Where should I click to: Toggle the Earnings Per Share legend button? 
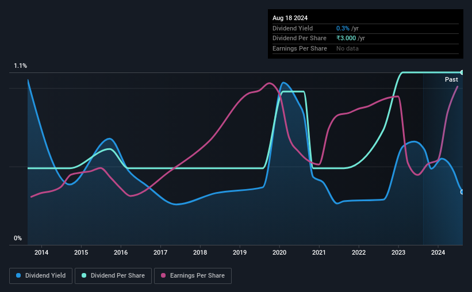193,276
